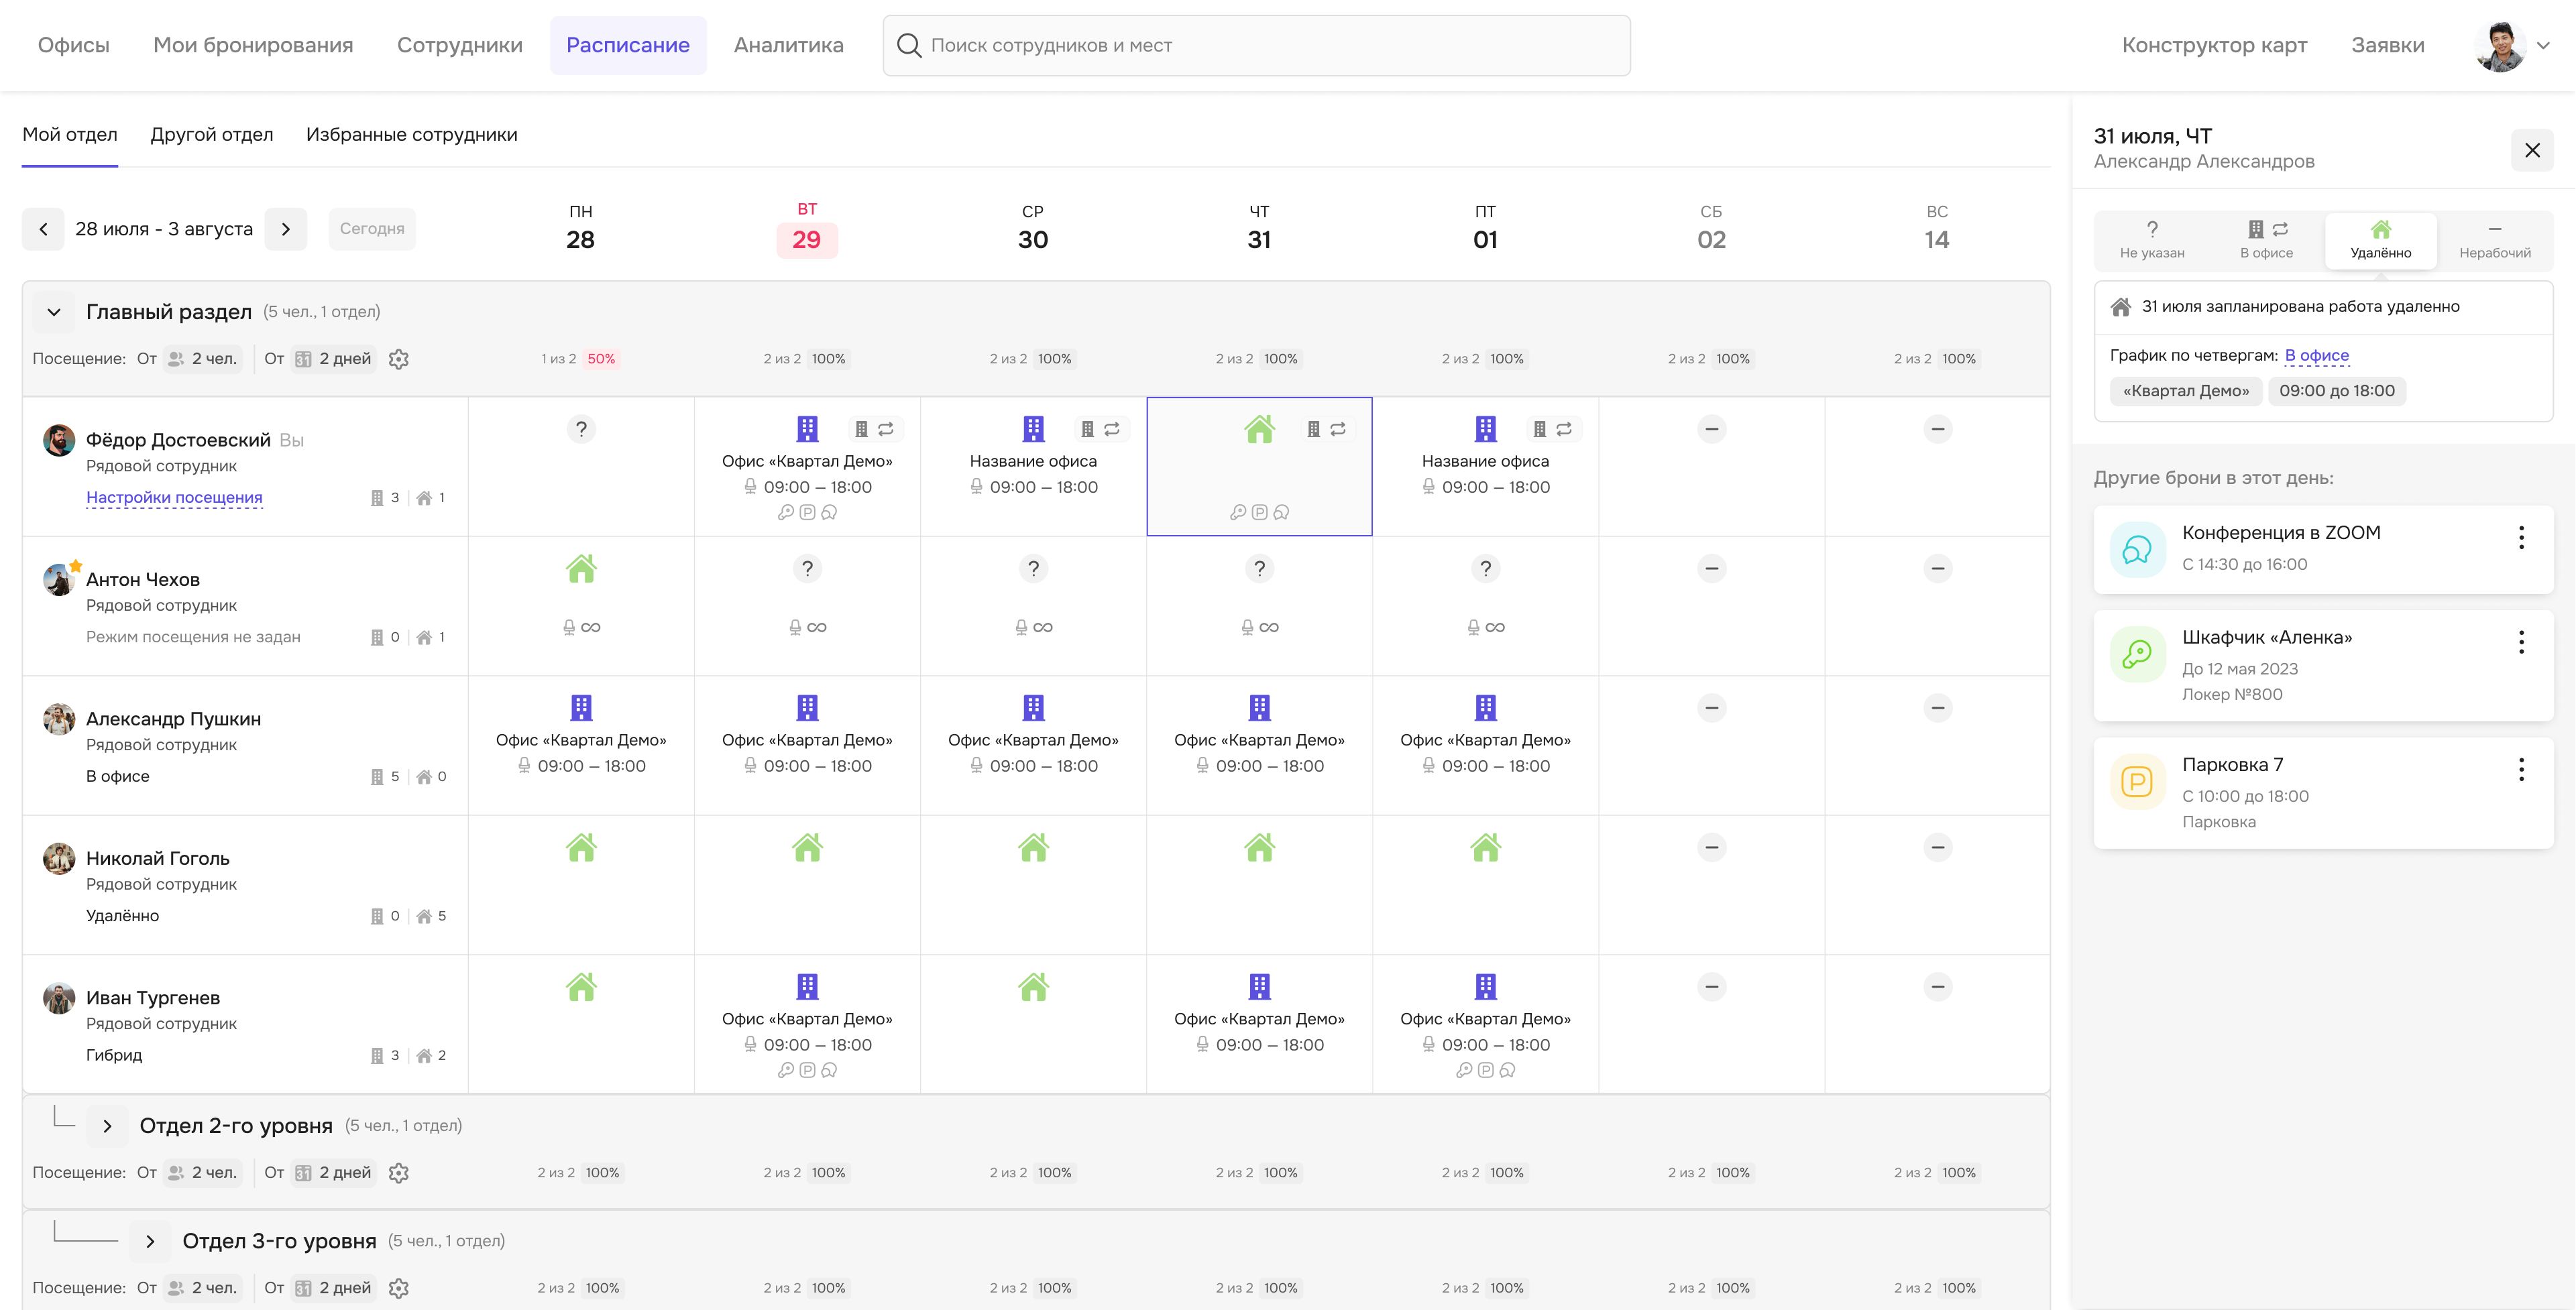Viewport: 2576px width, 1310px height.
Task: Open three-dot menu for Шкафчик «Аленка»
Action: tap(2521, 642)
